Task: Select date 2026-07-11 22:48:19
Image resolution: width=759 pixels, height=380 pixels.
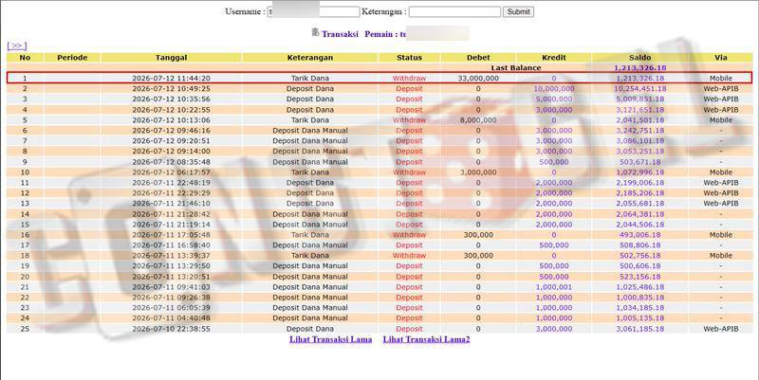Action: click(172, 183)
